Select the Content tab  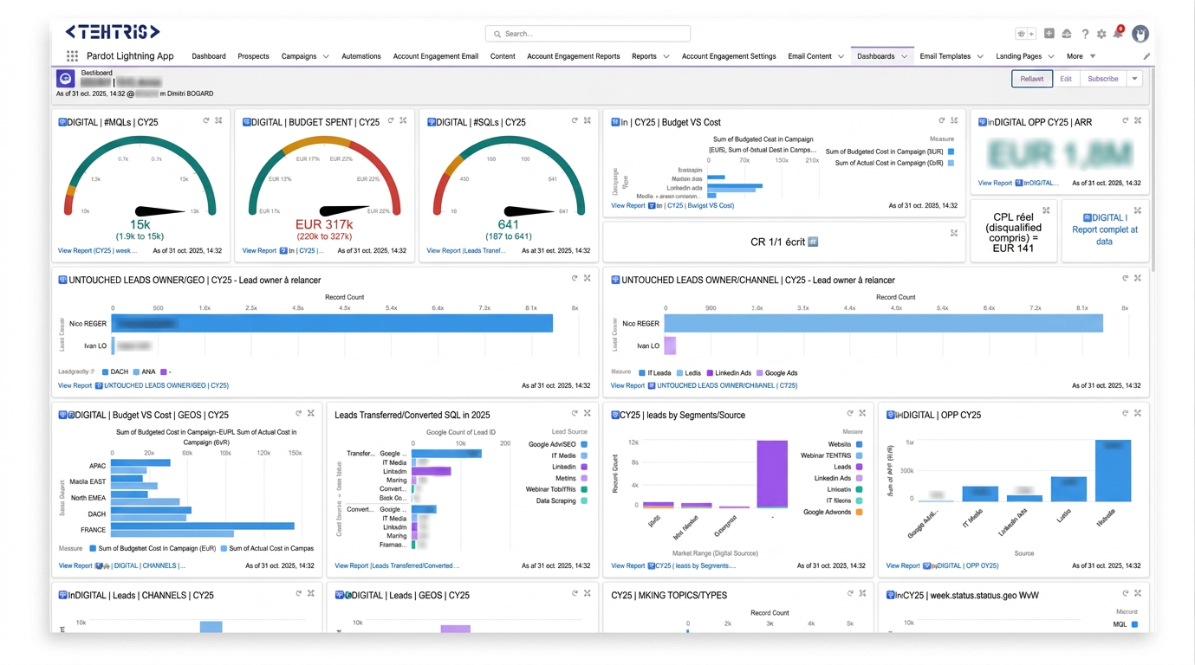[x=503, y=56]
